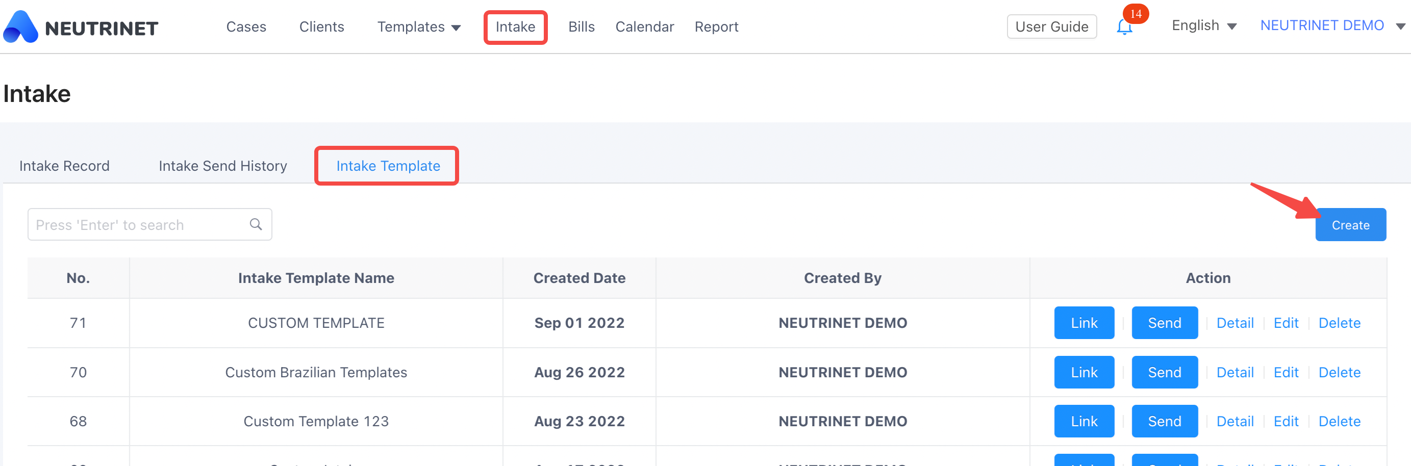Open Detail for CUSTOM TEMPLATE

pyautogui.click(x=1234, y=323)
